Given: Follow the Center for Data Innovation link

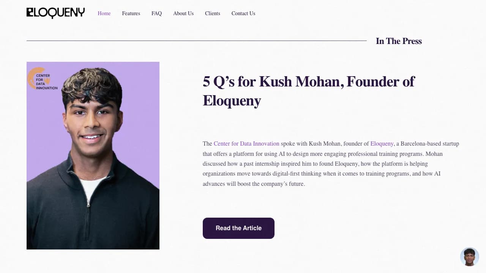Looking at the screenshot, I should coord(246,144).
